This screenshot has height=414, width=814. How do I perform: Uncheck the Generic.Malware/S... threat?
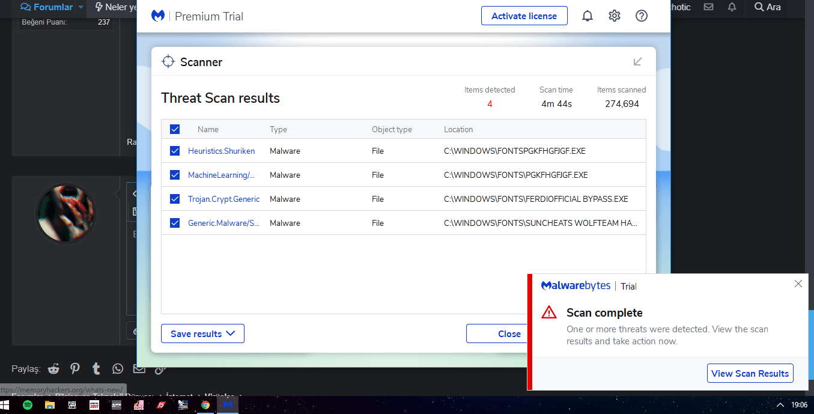[175, 223]
